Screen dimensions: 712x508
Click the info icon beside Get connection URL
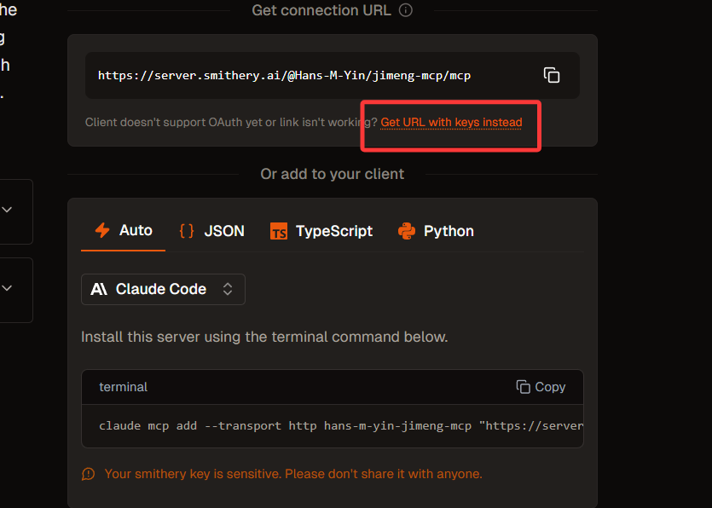(x=406, y=10)
